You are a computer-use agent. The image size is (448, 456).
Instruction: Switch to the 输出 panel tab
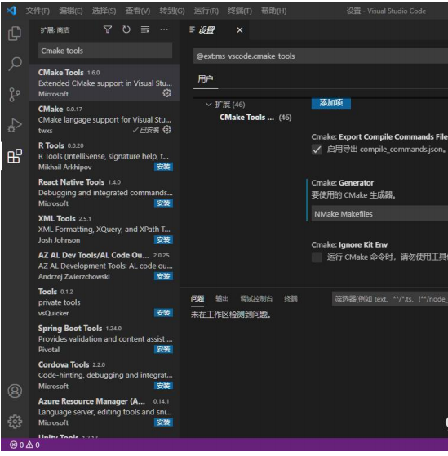pyautogui.click(x=222, y=298)
